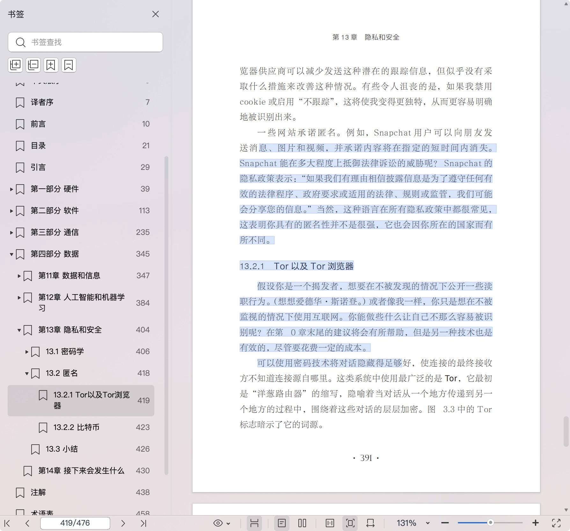570x531 pixels.
Task: Click 13.1 密码学 bookmark label
Action: [x=65, y=352]
